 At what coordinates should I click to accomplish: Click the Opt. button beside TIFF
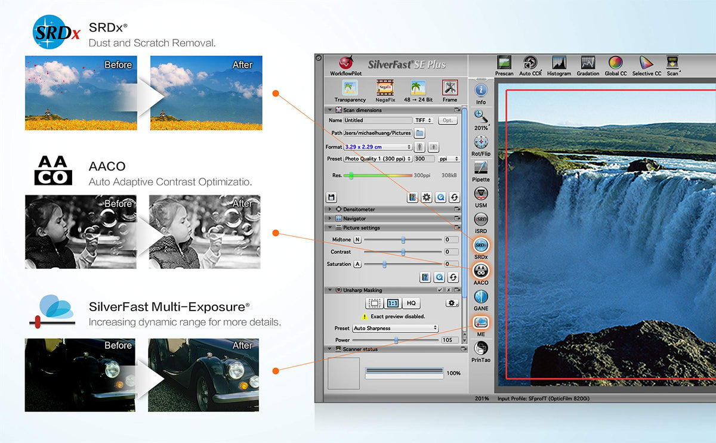pyautogui.click(x=448, y=120)
